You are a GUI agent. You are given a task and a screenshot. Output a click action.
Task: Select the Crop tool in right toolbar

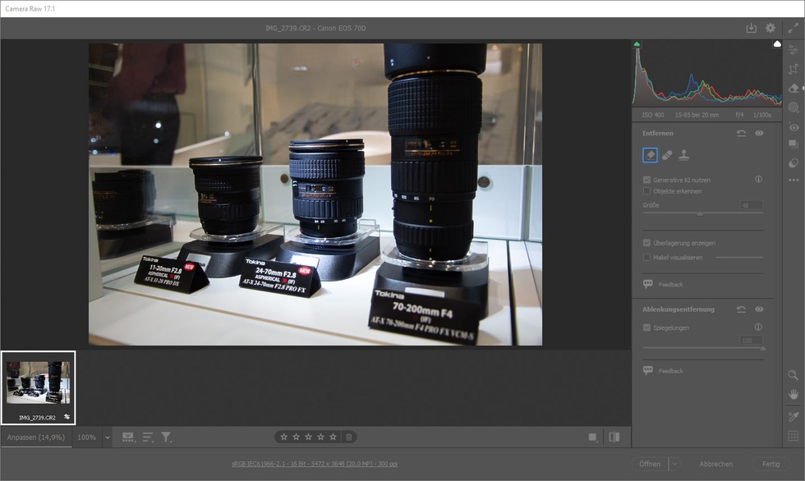pos(793,70)
